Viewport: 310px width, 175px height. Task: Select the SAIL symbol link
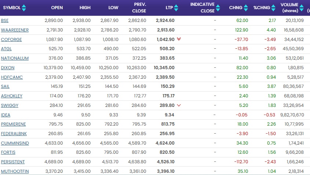pyautogui.click(x=6, y=87)
